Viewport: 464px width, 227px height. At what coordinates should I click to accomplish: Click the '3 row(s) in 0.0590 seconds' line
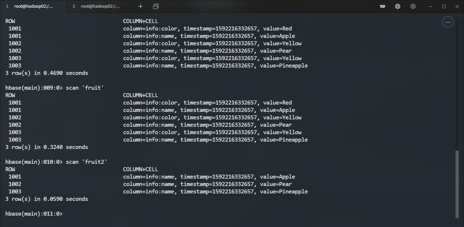coord(46,199)
